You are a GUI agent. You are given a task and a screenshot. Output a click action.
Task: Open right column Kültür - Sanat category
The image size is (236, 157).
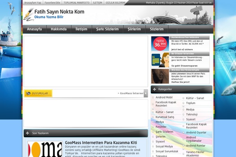195,98
